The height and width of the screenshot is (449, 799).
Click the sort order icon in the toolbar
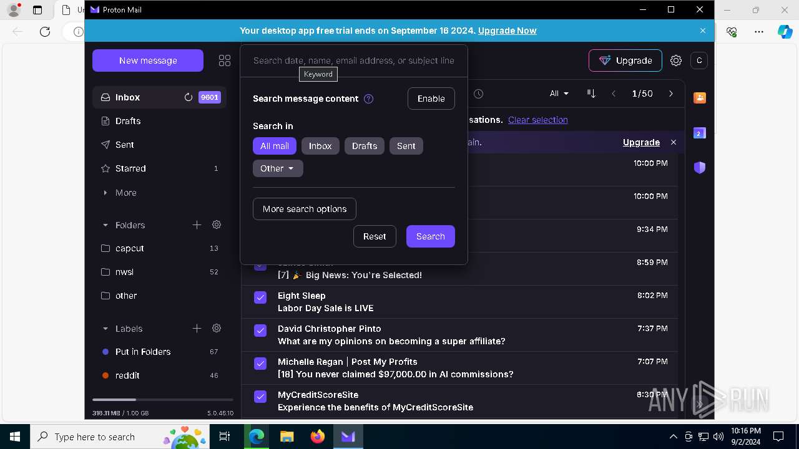click(x=591, y=94)
